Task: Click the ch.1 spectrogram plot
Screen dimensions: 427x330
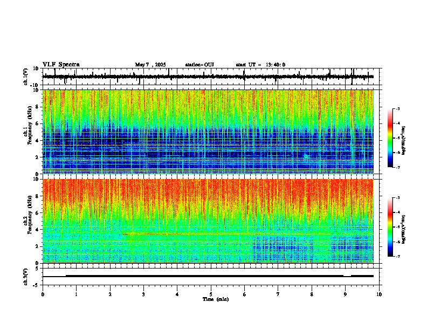Action: (208, 132)
